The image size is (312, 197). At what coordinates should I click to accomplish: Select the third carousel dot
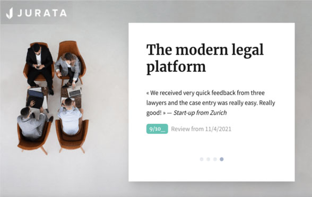[215, 159]
